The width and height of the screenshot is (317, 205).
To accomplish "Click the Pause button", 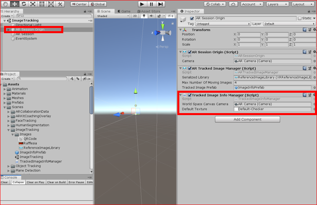I will point(151,4).
